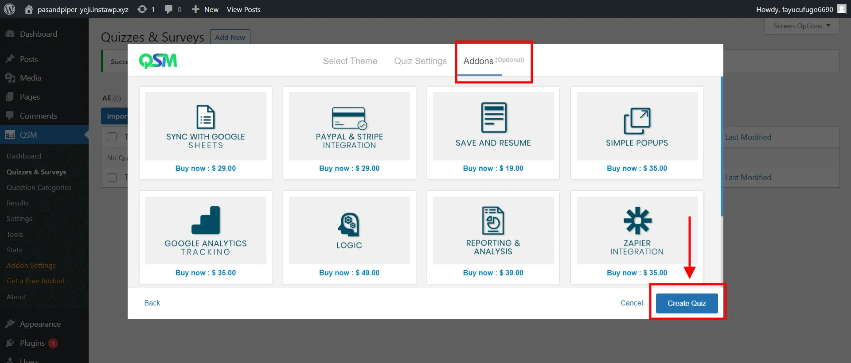This screenshot has height=363, width=851.
Task: Open the updates circular arrows icon
Action: click(142, 9)
